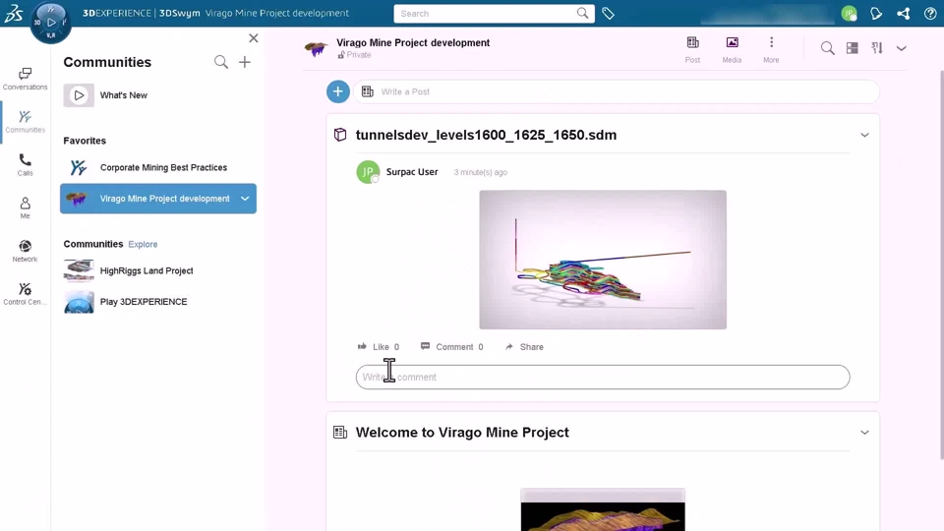Click the Explore link
This screenshot has height=531, width=944.
tap(143, 245)
